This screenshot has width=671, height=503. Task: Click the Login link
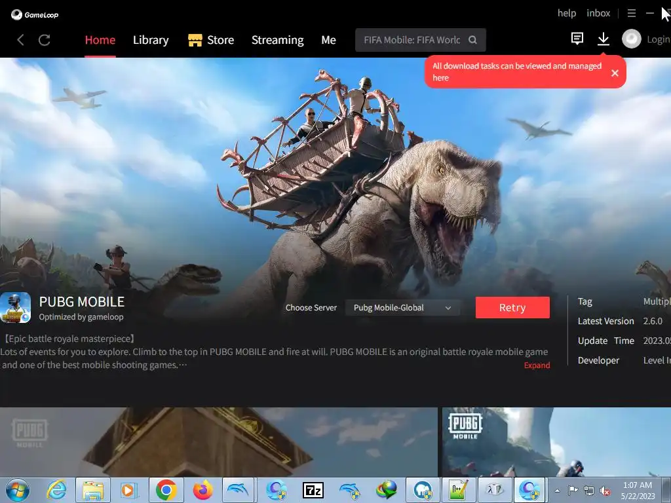coord(658,39)
